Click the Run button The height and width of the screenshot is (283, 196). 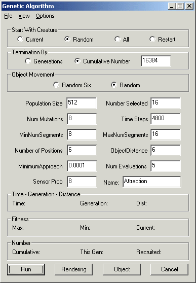(26, 269)
